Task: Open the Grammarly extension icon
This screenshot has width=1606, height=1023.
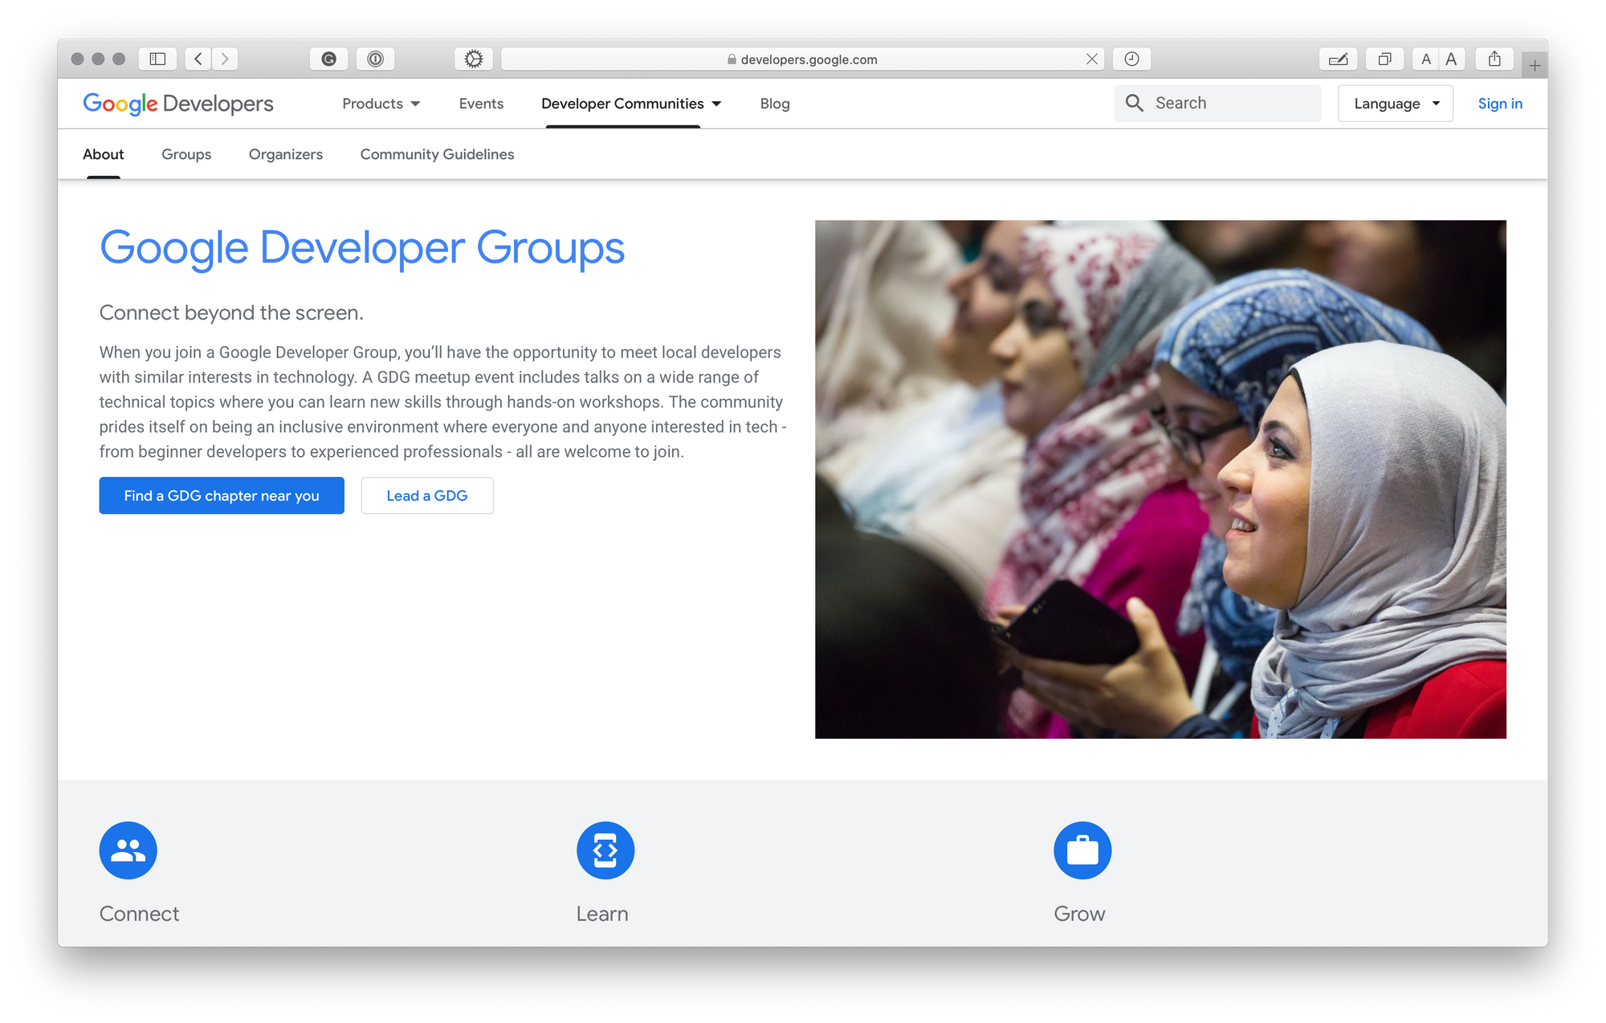Action: (x=328, y=59)
